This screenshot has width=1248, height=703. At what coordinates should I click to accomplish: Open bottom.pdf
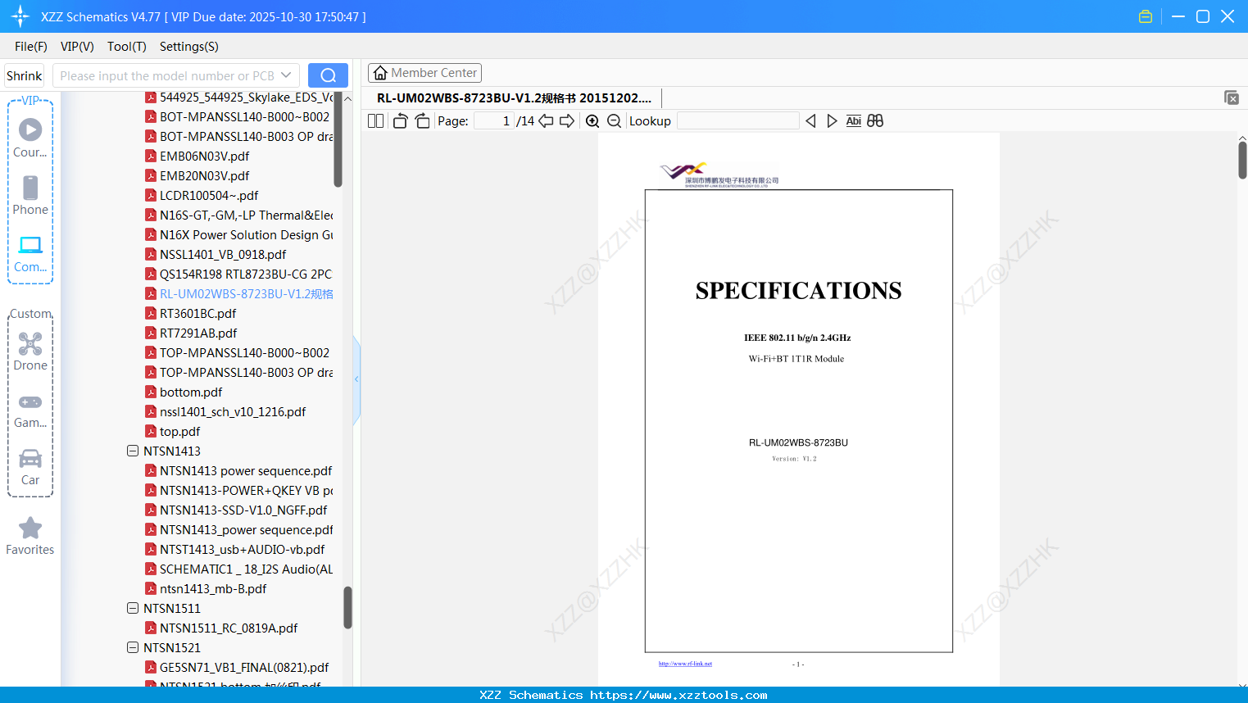pos(191,392)
